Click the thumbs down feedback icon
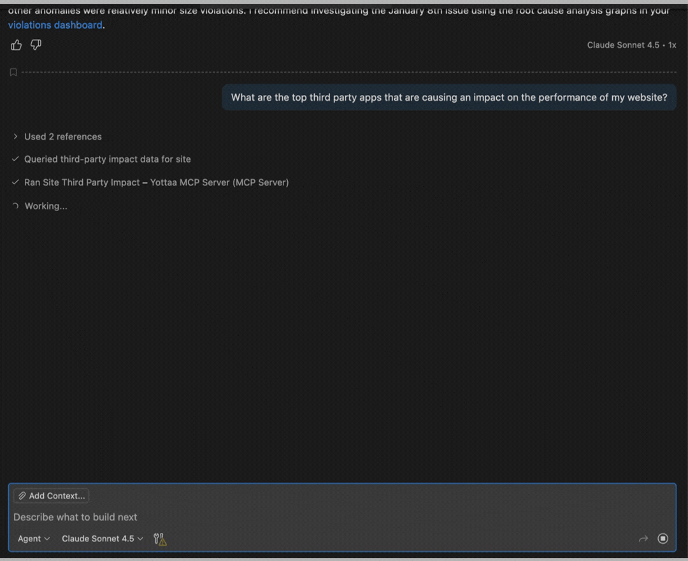 tap(36, 45)
